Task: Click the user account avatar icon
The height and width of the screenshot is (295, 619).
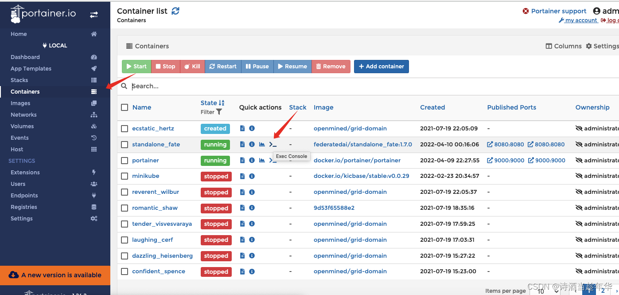Action: tap(596, 11)
